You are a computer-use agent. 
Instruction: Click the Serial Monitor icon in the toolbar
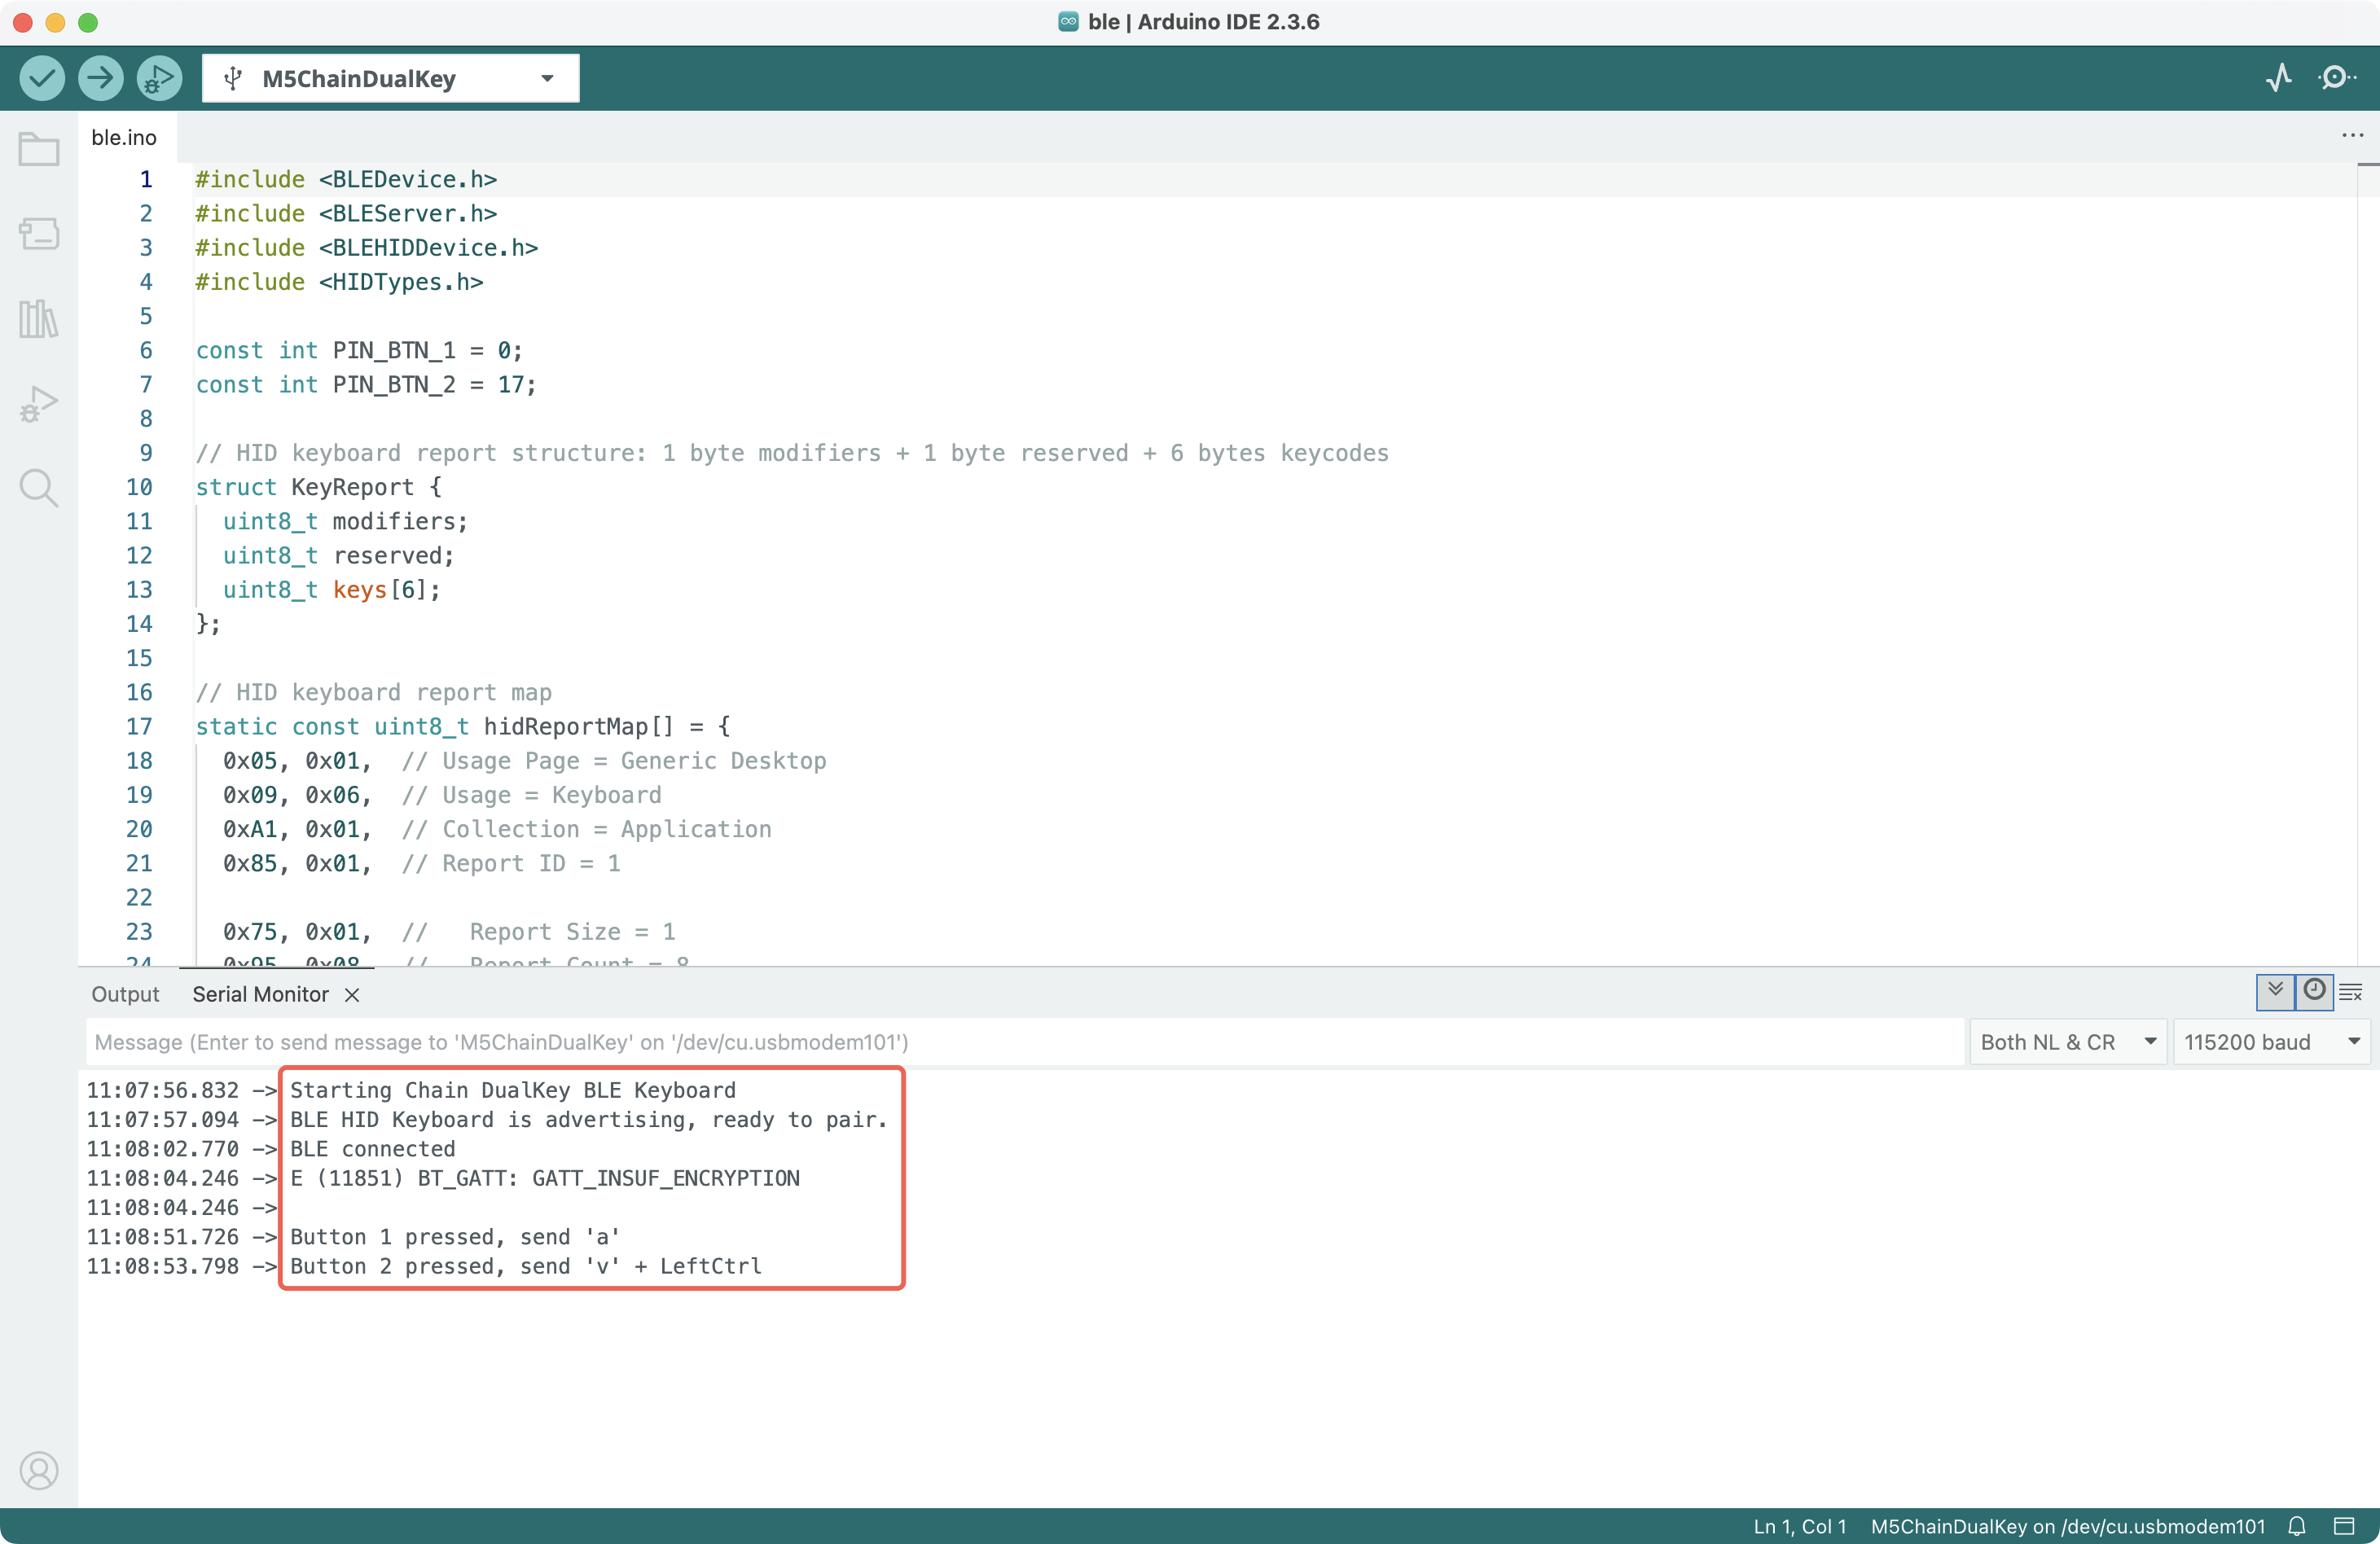pos(2336,78)
